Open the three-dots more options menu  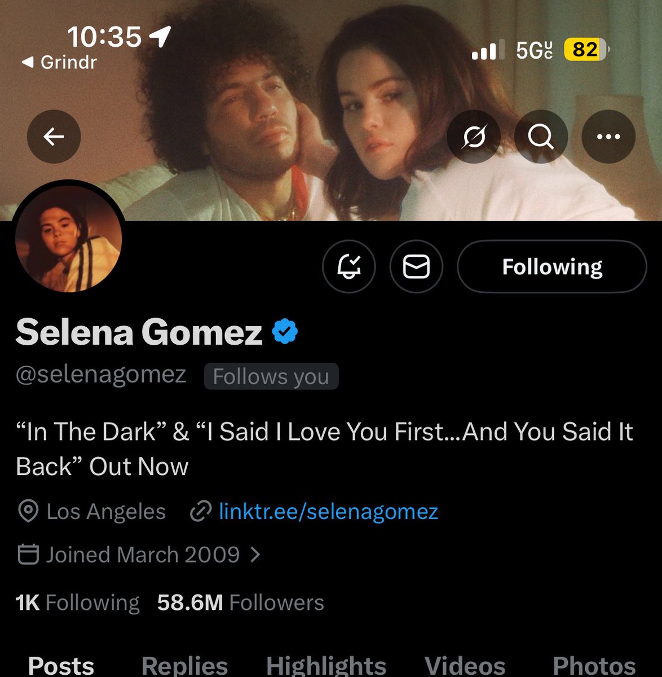click(x=608, y=137)
